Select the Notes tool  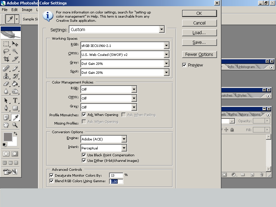(x=6, y=117)
